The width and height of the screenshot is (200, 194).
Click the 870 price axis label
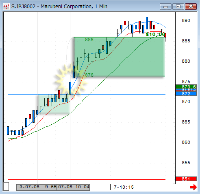click(186, 101)
